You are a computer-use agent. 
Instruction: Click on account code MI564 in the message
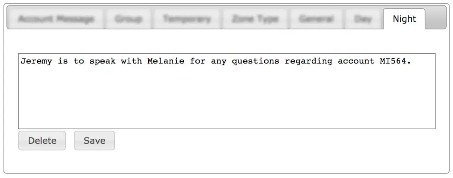pos(393,61)
